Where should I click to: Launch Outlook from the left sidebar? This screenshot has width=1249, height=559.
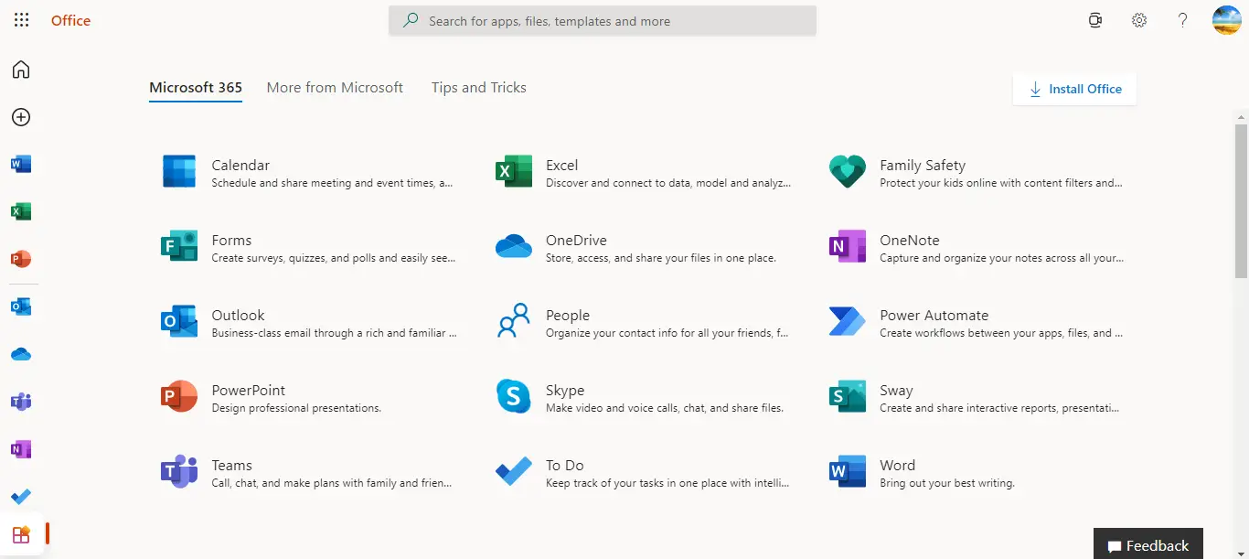pyautogui.click(x=21, y=306)
